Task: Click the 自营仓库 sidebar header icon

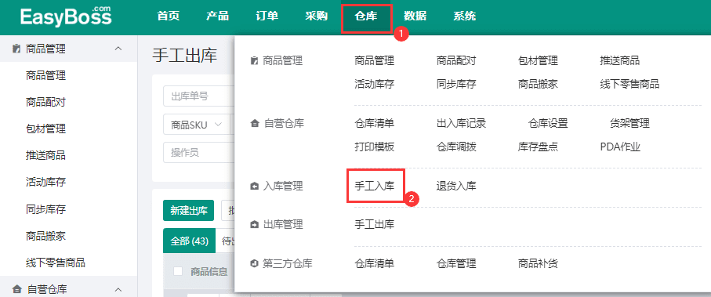Action: (16, 289)
